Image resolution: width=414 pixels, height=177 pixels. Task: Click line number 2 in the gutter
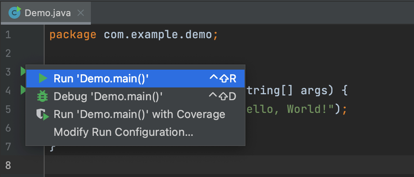(x=8, y=53)
